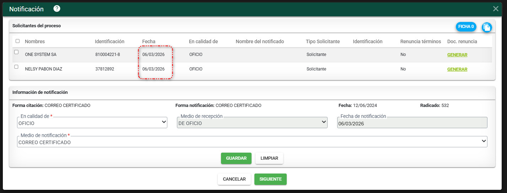The height and width of the screenshot is (193, 507).
Task: Toggle the select-all checkbox in table header
Action: [18, 41]
